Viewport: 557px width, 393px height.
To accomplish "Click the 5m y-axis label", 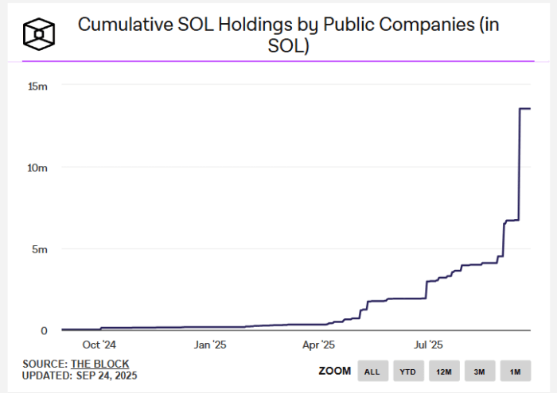I will (x=40, y=249).
